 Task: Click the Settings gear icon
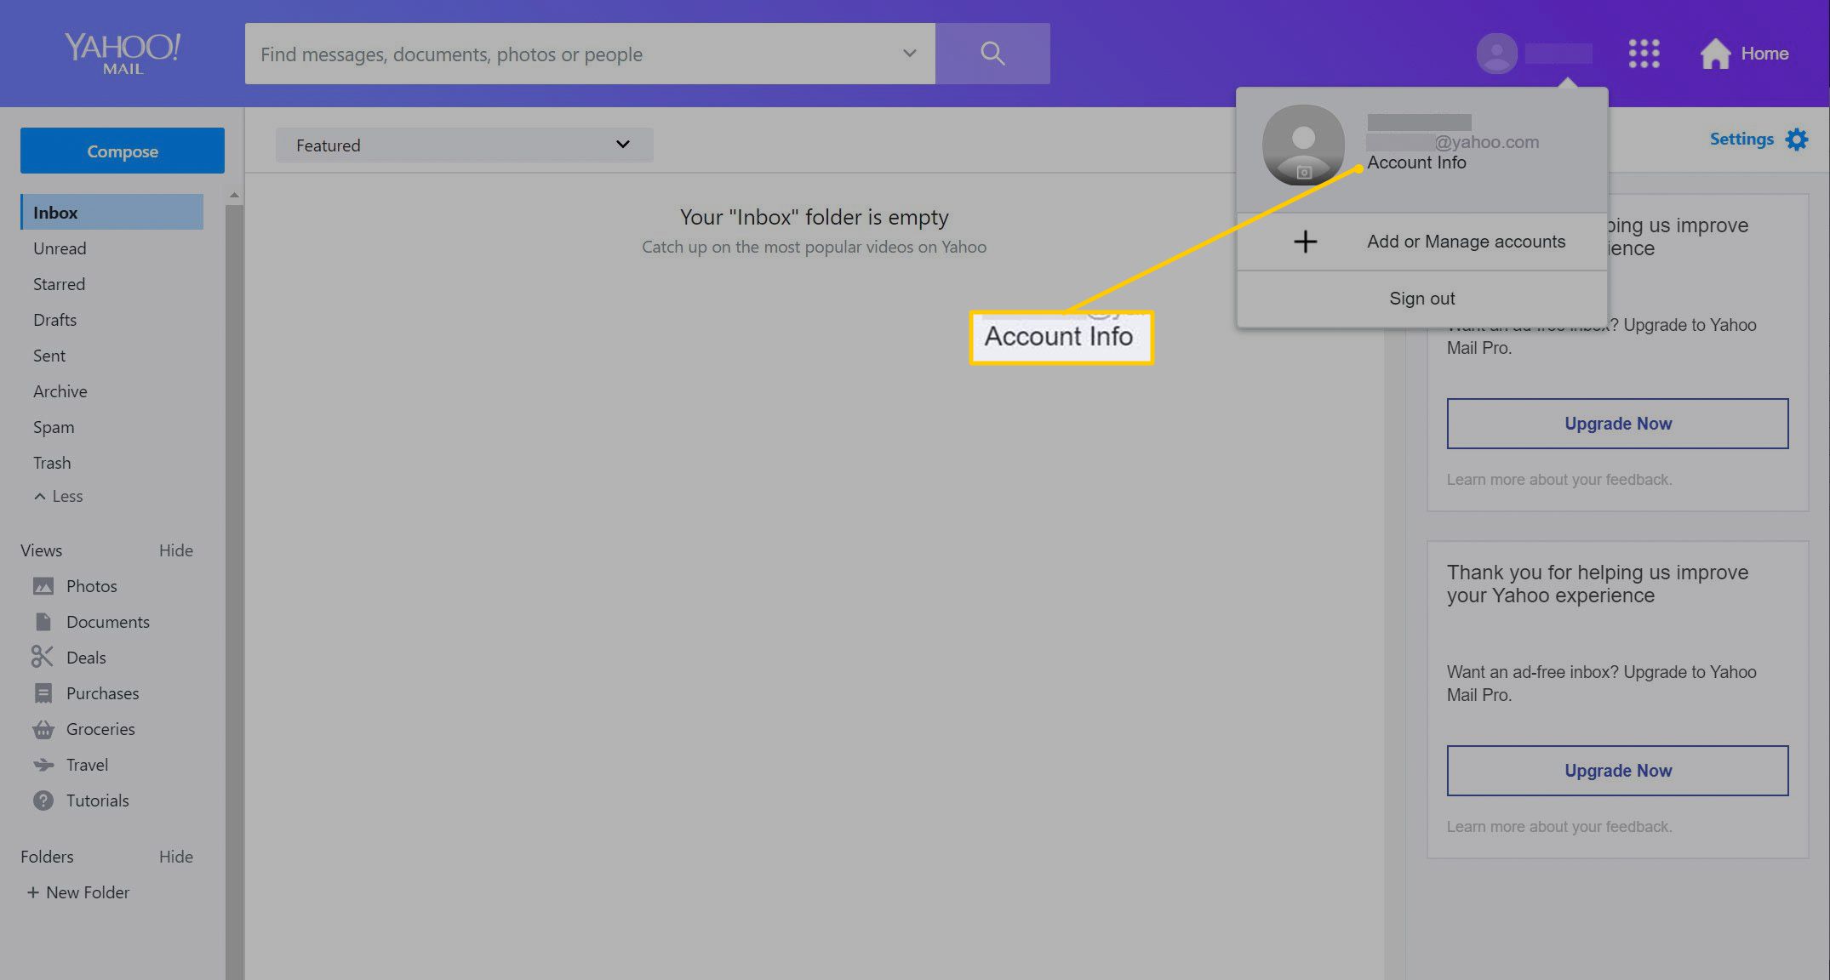(x=1797, y=140)
